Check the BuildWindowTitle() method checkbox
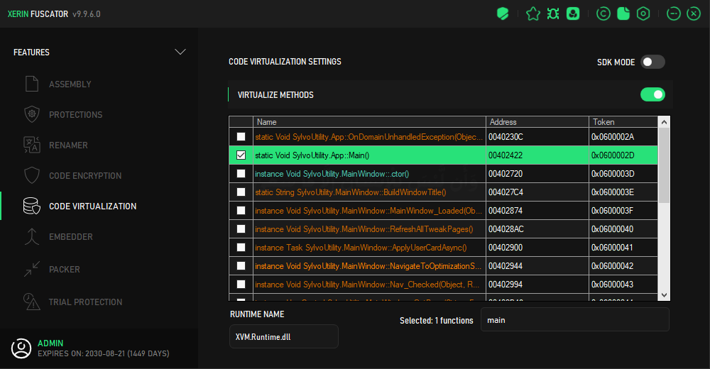Image resolution: width=710 pixels, height=369 pixels. point(241,192)
